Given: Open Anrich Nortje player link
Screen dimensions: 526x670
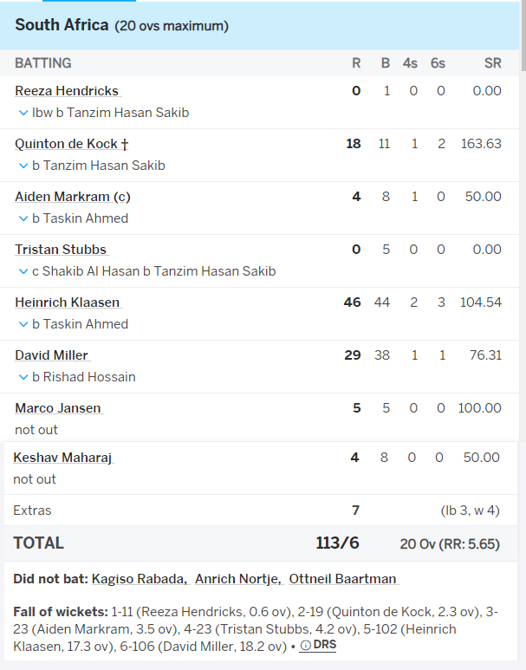Looking at the screenshot, I should coord(238,579).
